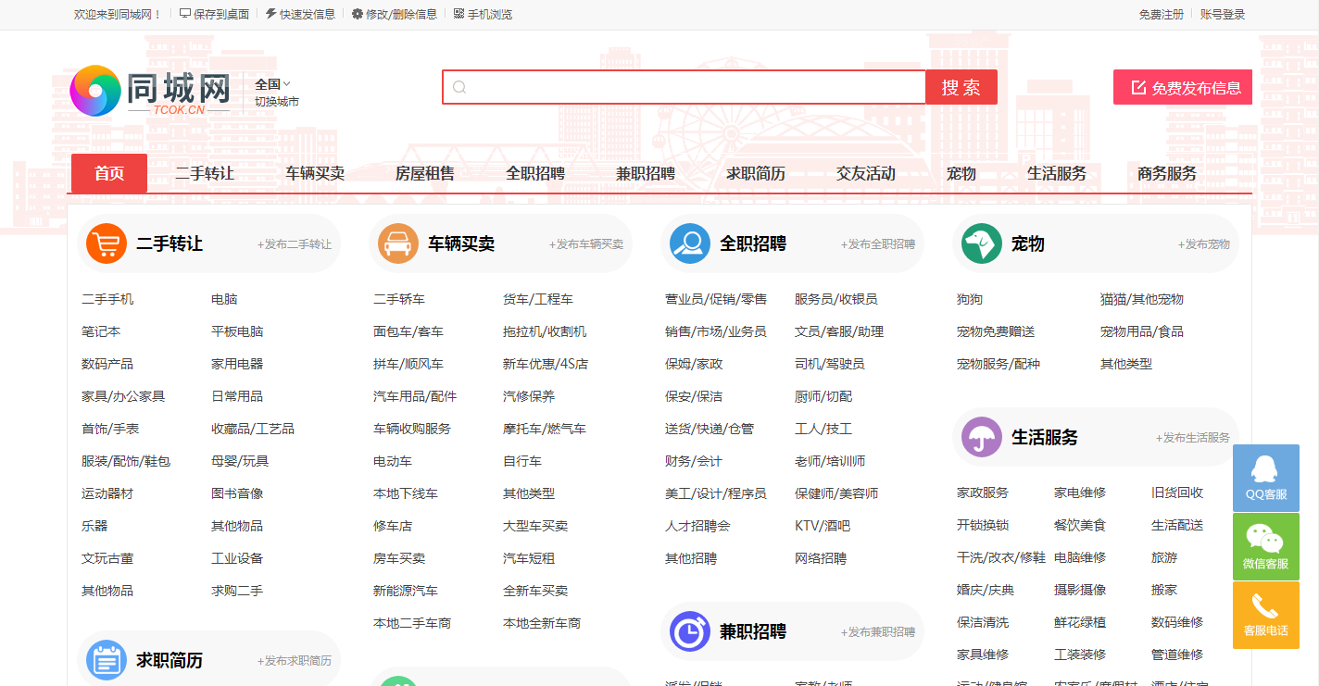The image size is (1319, 686).
Task: Open 猫猫/其他宠物 category
Action: click(x=1142, y=299)
